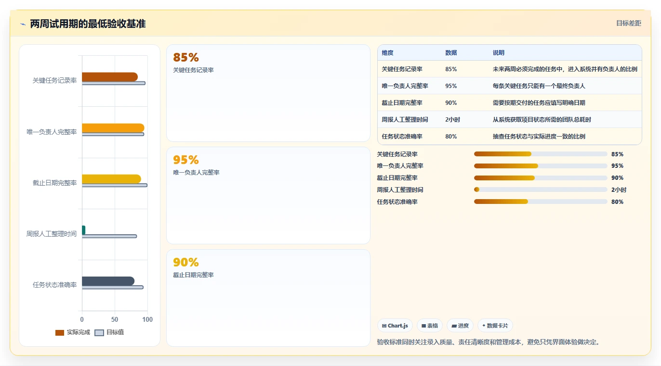The width and height of the screenshot is (661, 366).
Task: Click the teal 周报人工整理时间 chart bar
Action: [84, 230]
